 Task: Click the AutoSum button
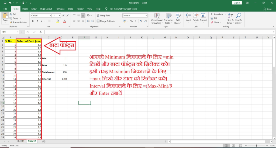click(217, 14)
